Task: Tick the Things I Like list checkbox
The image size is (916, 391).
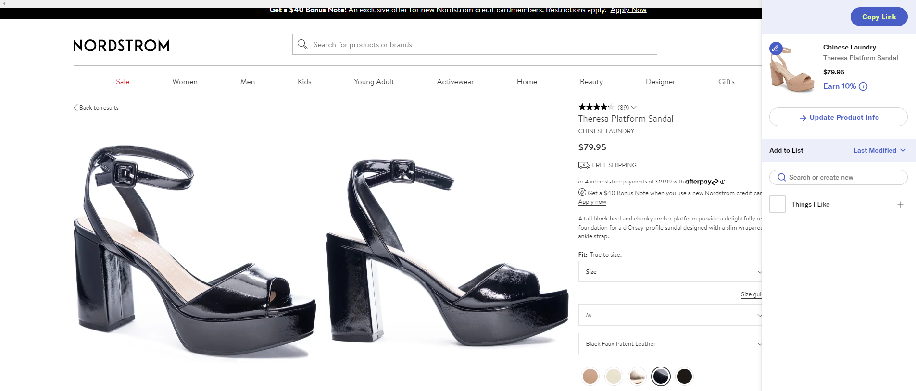Action: [778, 205]
